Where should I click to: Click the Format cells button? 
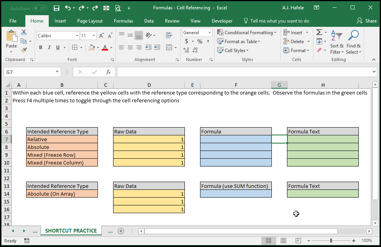pos(296,51)
